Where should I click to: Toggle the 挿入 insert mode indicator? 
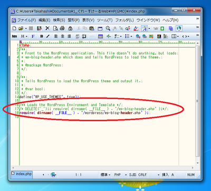point(165,175)
